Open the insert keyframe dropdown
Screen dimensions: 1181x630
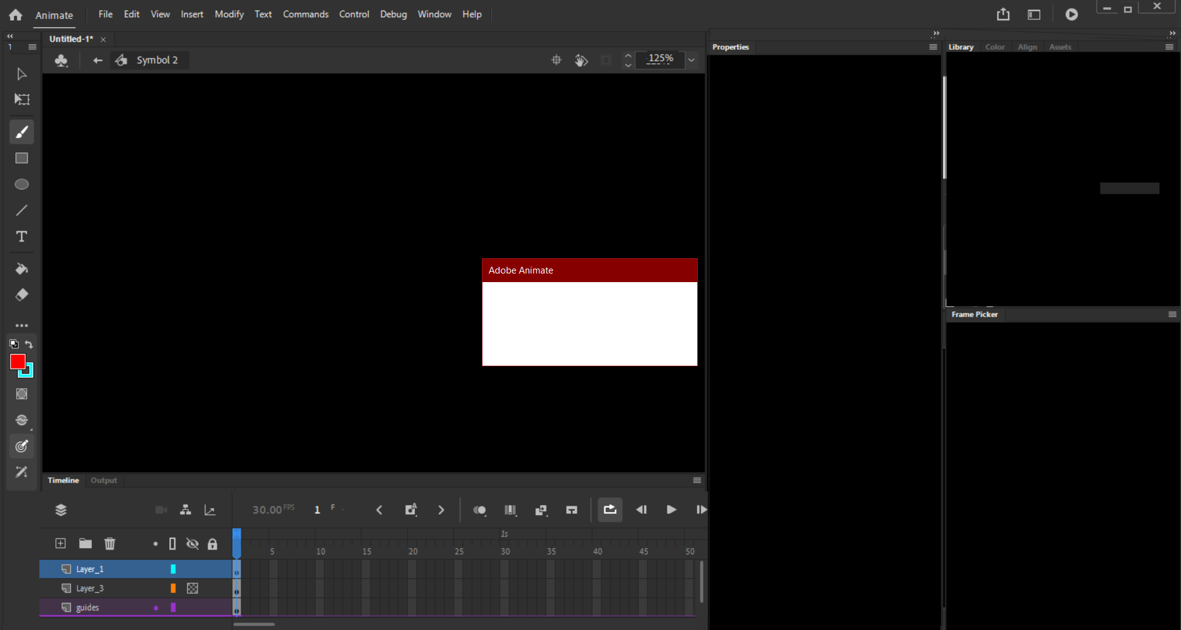[x=411, y=510]
